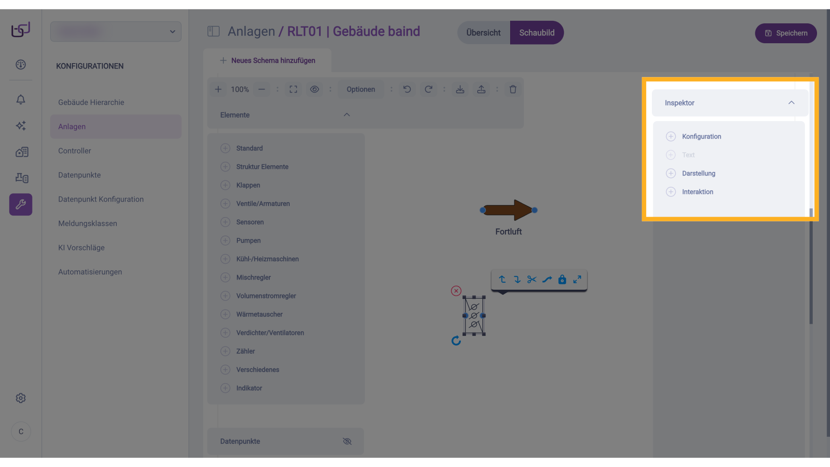Click the download import icon in toolbar
Viewport: 830px width, 467px height.
click(x=460, y=89)
